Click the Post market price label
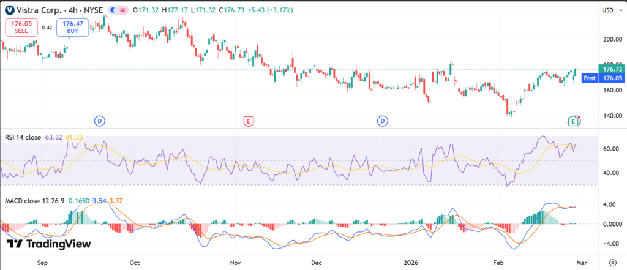The image size is (627, 270). coord(590,78)
